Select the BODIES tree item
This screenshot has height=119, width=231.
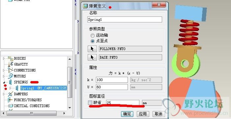pos(20,58)
